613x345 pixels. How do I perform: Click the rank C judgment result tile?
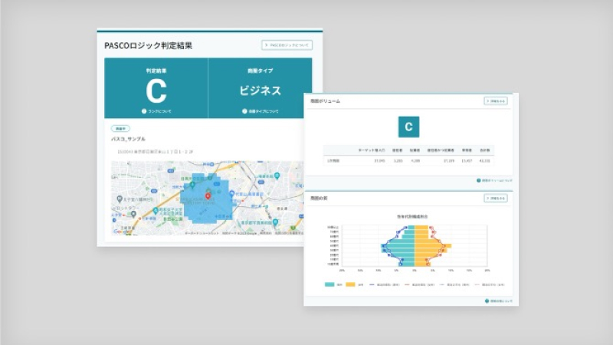pos(156,88)
